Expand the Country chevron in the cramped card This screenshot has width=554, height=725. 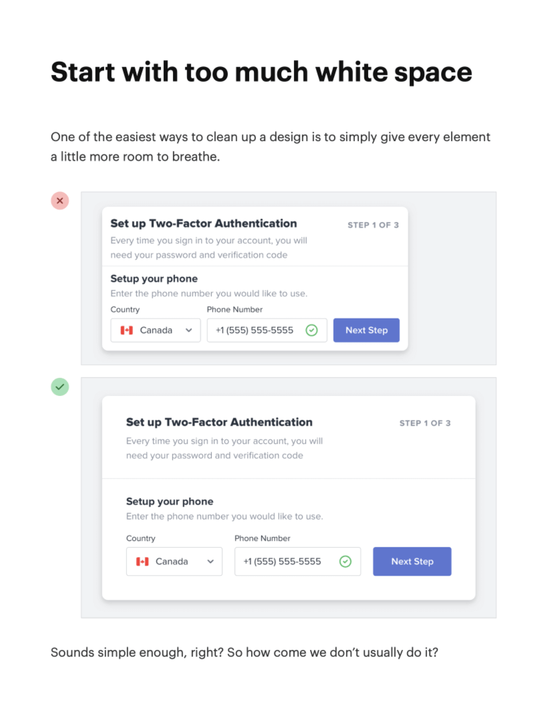point(189,330)
